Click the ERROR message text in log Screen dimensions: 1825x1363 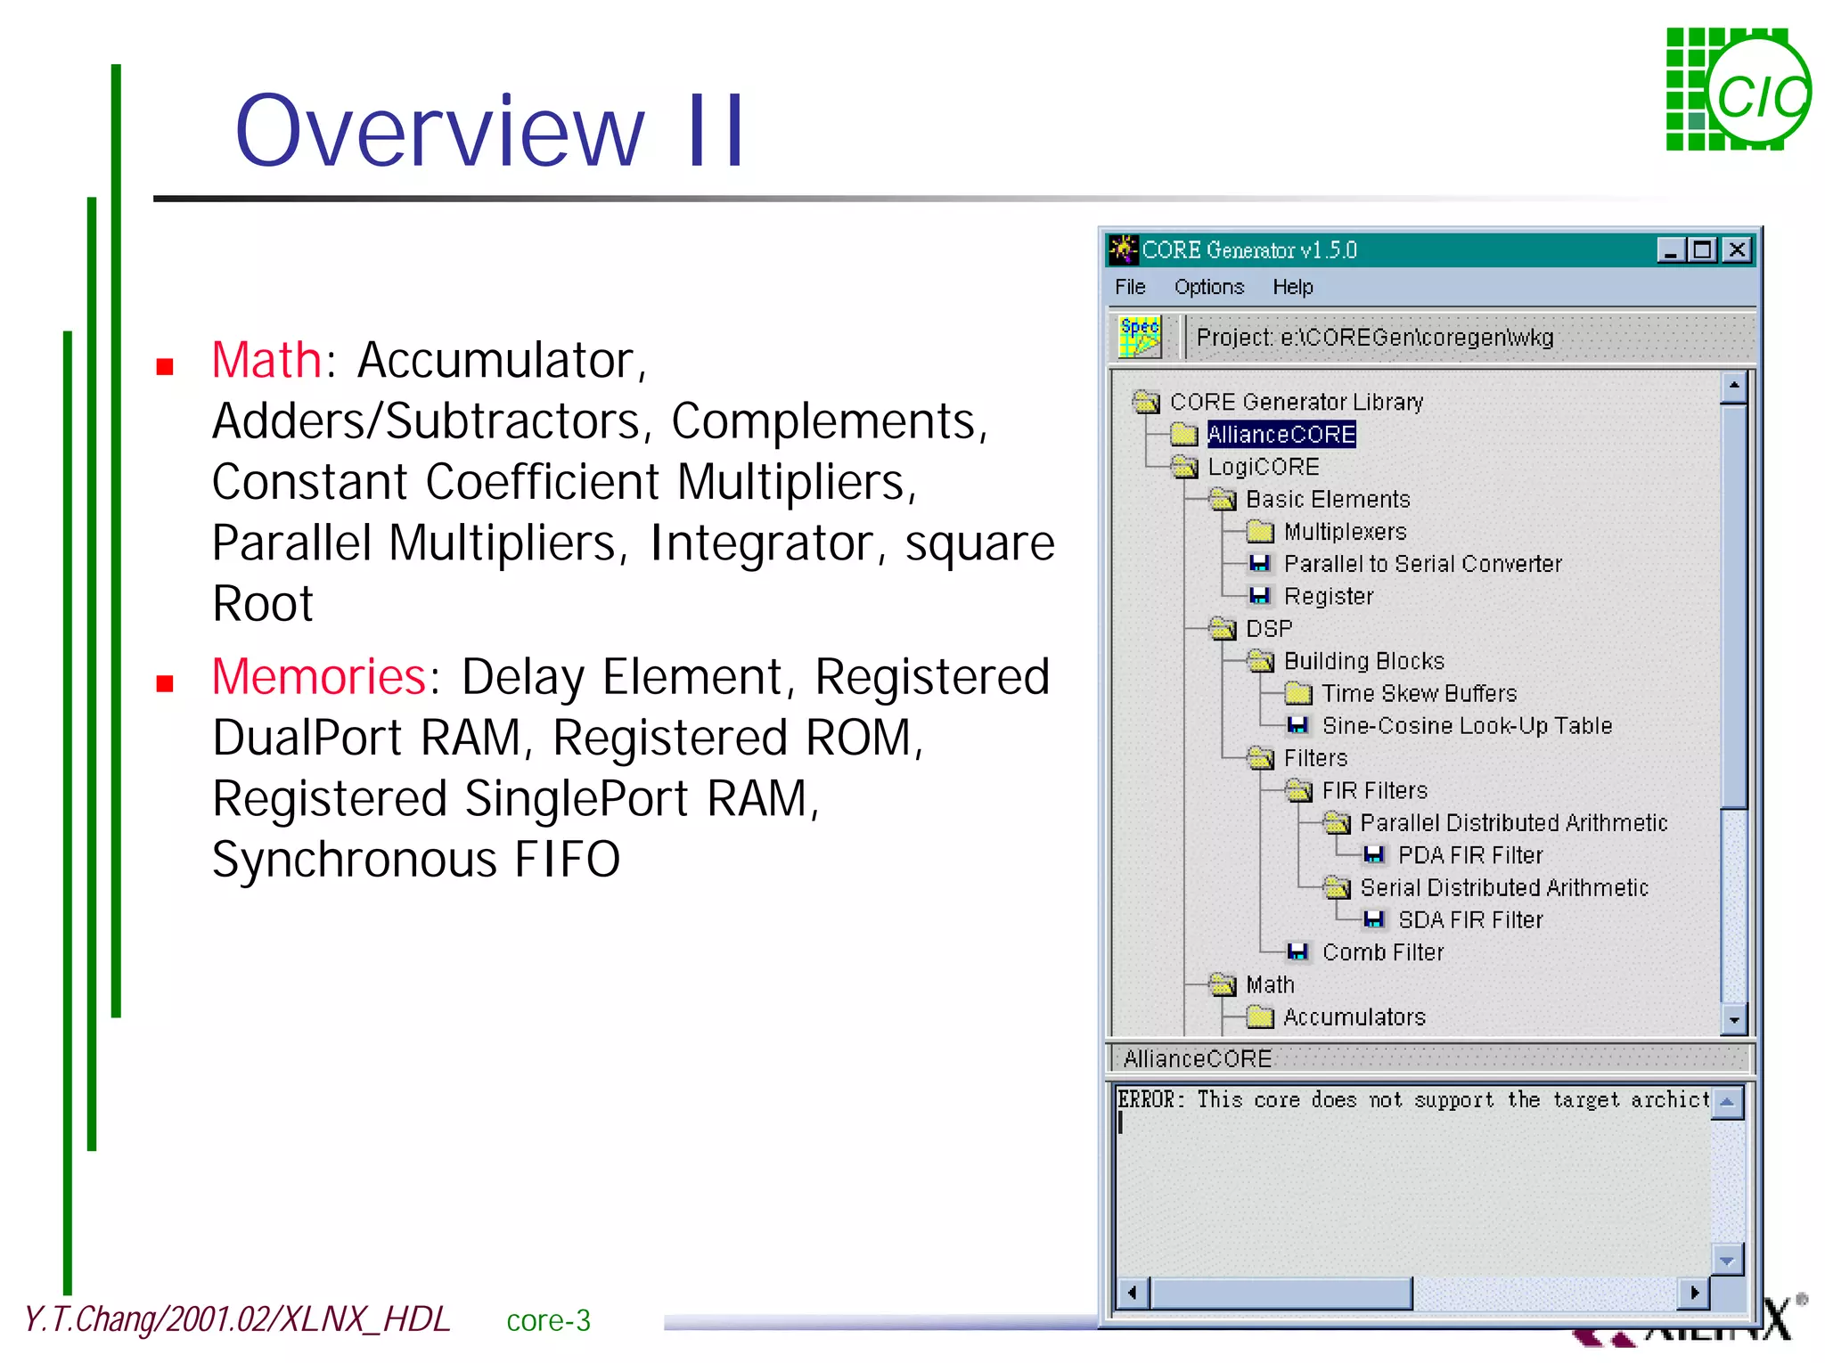1414,1099
